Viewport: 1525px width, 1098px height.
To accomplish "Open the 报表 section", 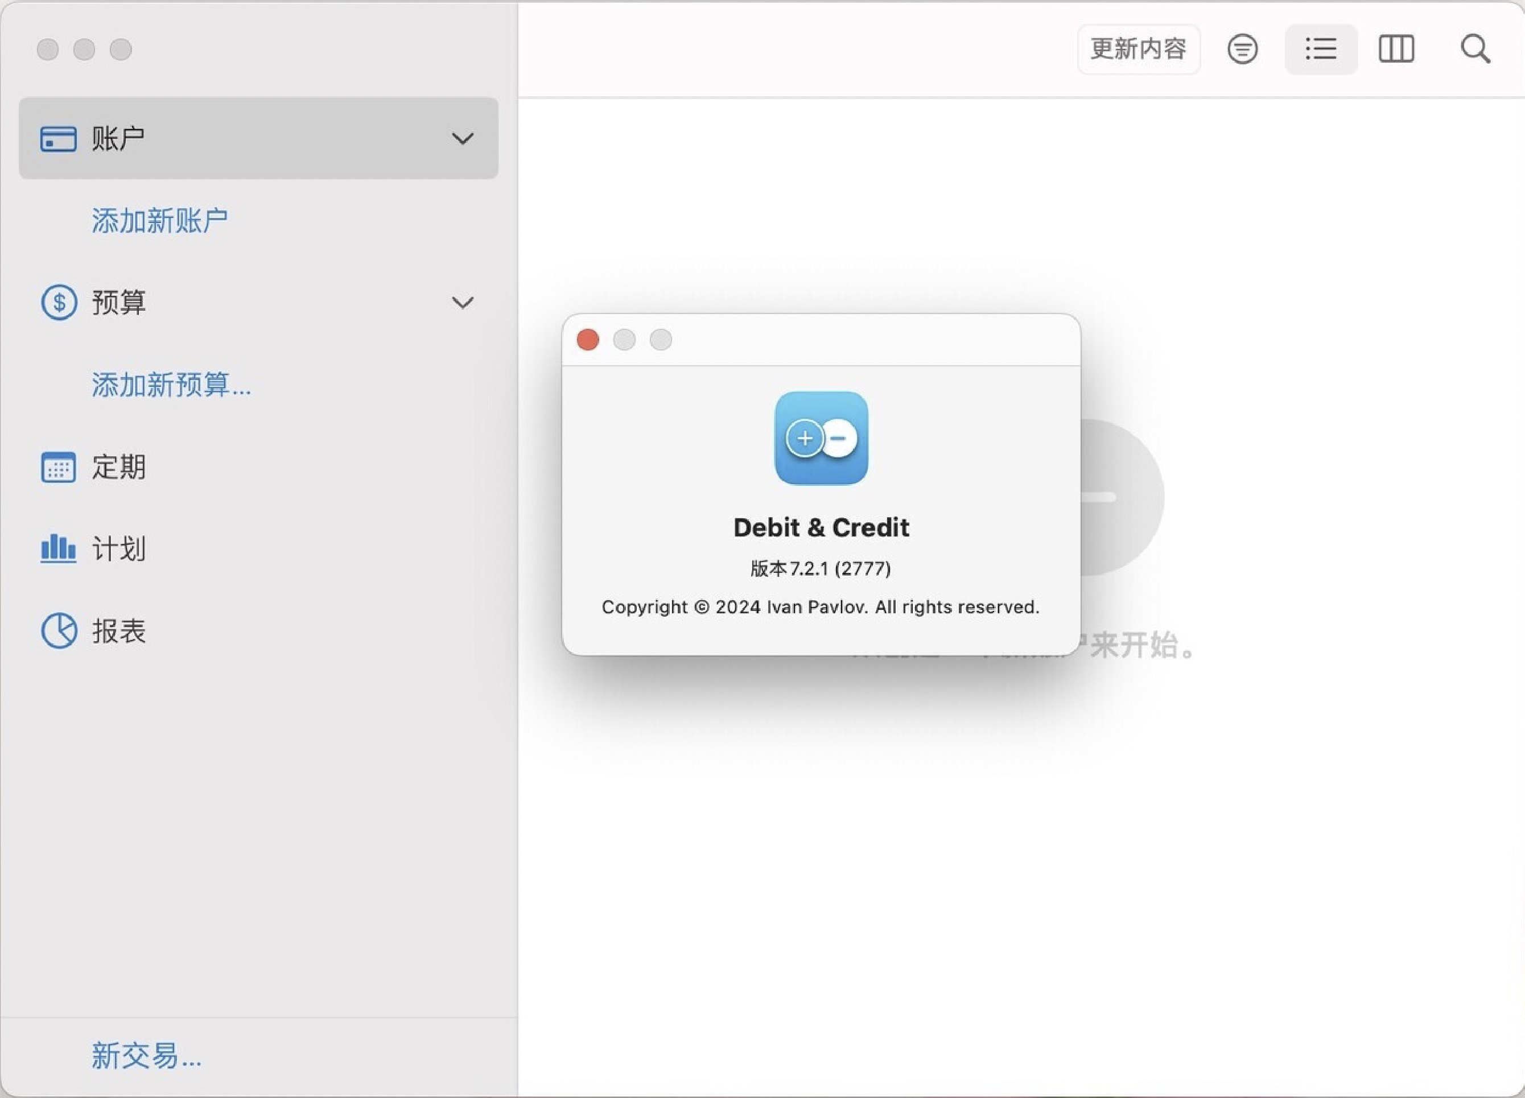I will tap(258, 631).
